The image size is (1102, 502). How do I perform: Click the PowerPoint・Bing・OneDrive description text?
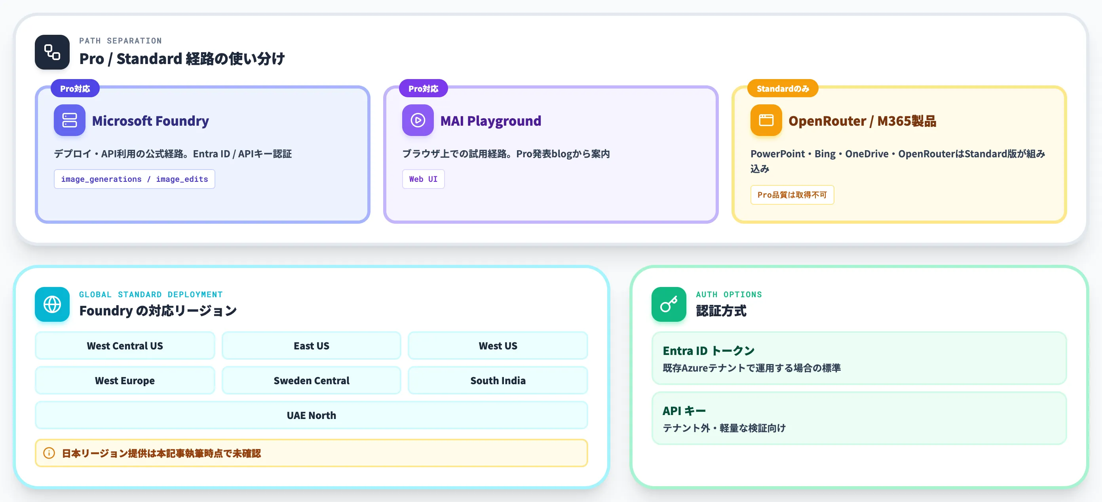tap(898, 161)
